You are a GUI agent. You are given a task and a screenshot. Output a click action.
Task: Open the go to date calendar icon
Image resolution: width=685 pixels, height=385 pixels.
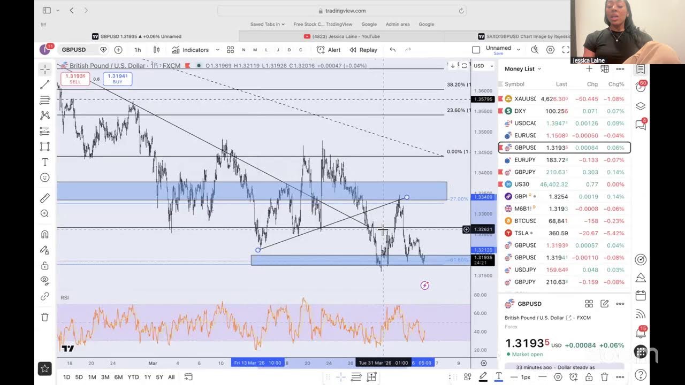[188, 377]
